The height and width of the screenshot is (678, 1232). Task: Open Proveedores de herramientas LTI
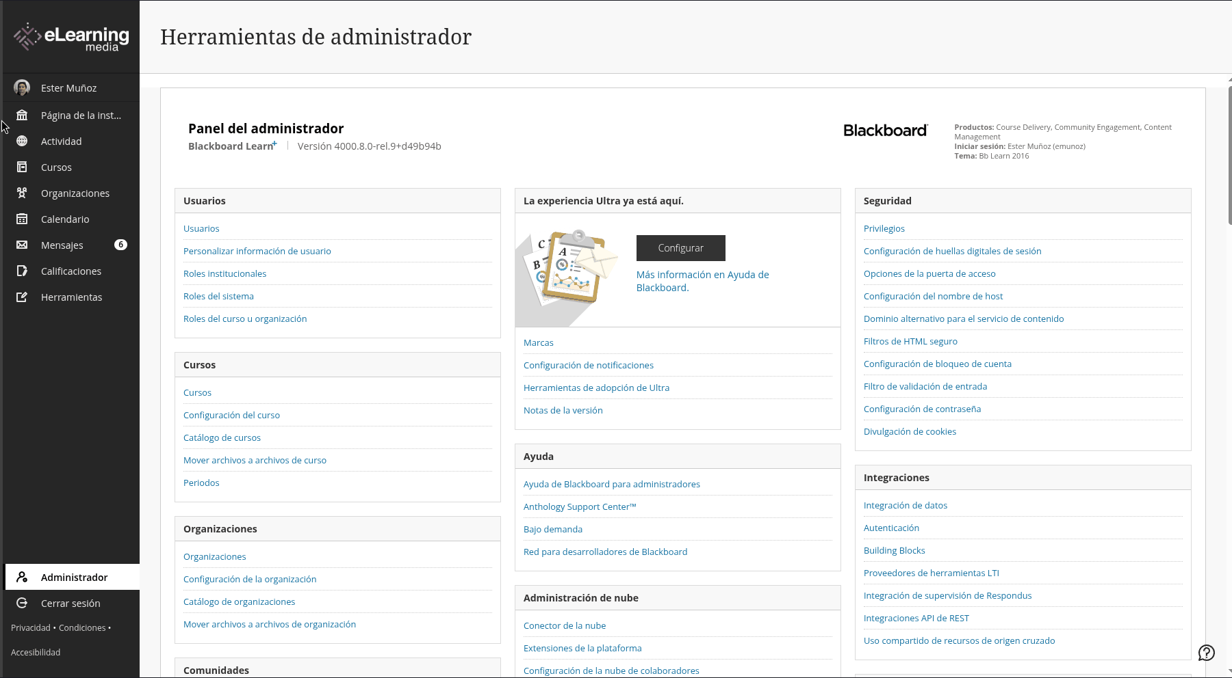(x=931, y=573)
